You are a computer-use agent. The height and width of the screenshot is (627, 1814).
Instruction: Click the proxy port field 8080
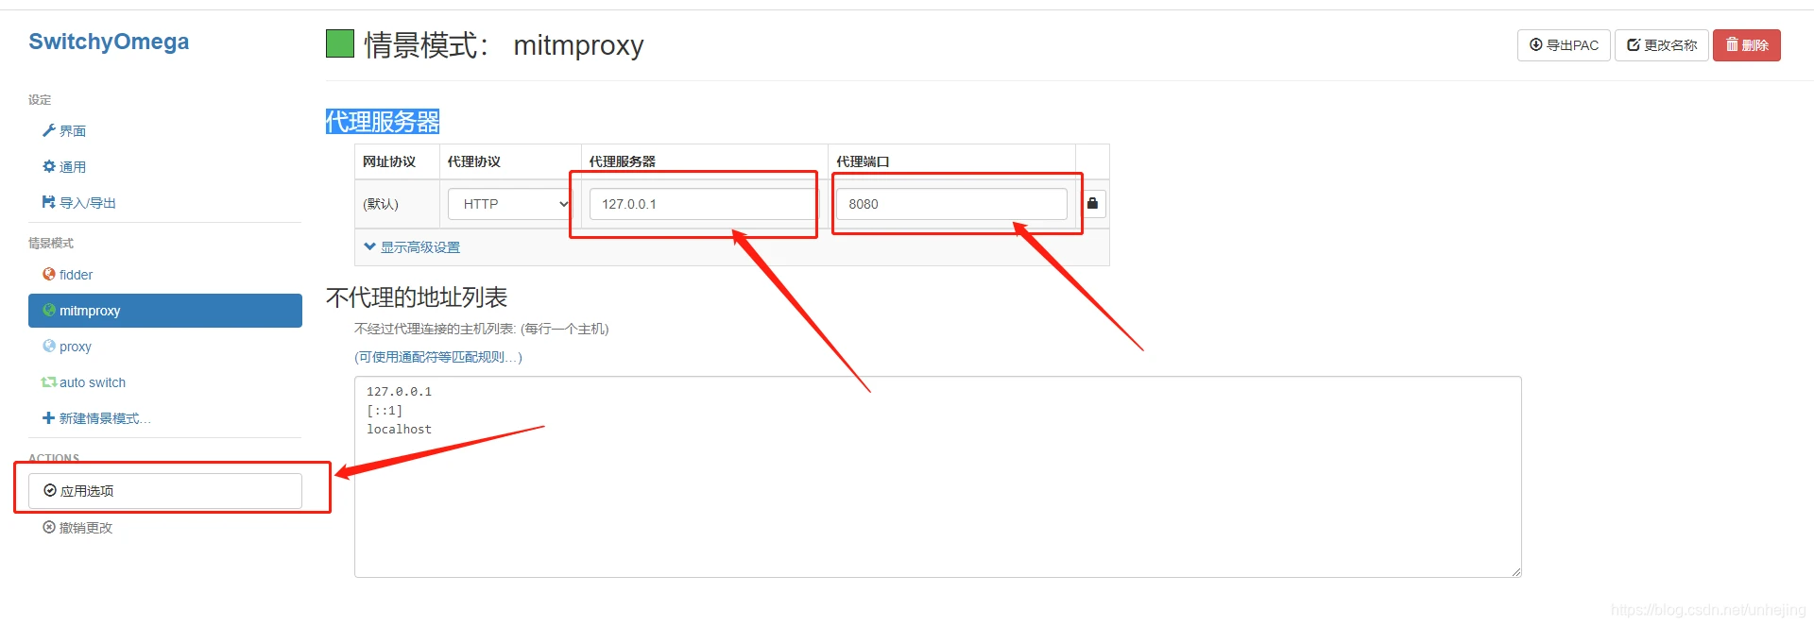point(951,204)
